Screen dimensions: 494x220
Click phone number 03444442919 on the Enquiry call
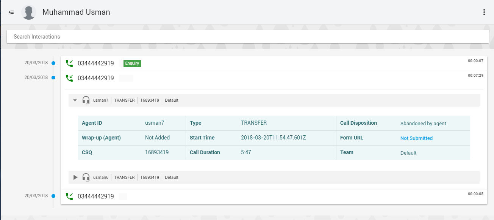[96, 64]
